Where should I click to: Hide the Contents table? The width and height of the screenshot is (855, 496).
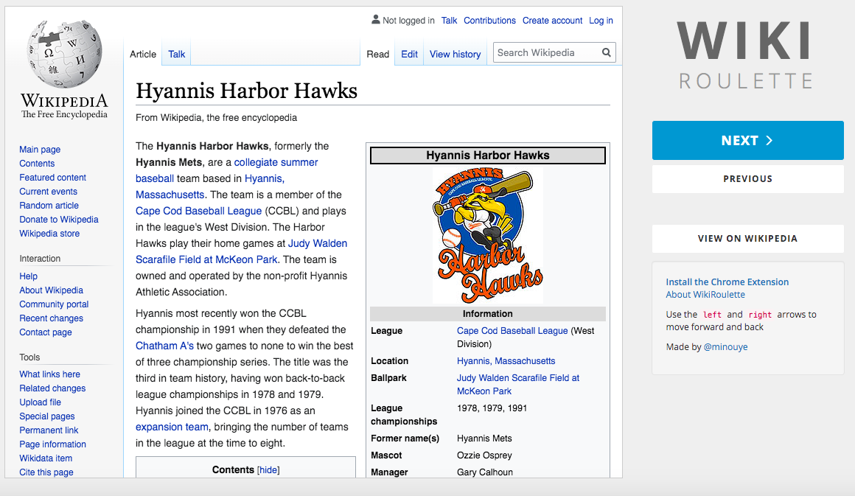(x=268, y=470)
